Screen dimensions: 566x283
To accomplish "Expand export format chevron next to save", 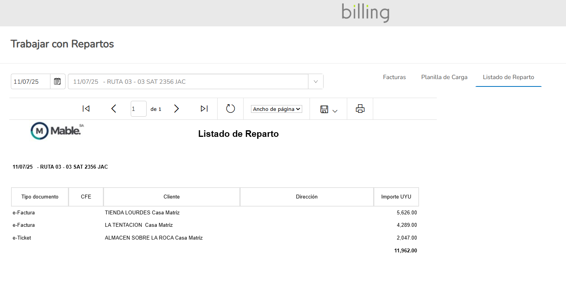I will pos(335,111).
